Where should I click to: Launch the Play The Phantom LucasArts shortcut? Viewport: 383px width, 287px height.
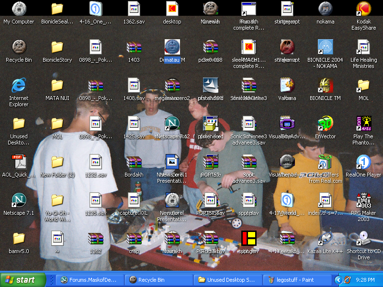363,124
